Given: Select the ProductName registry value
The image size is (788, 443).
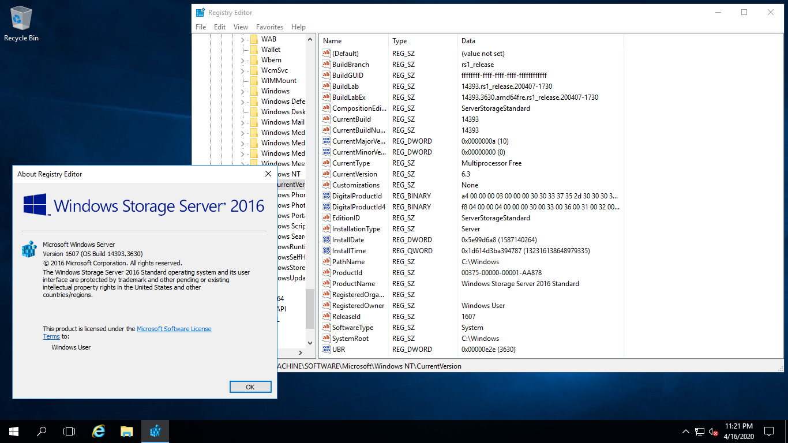Looking at the screenshot, I should point(353,284).
